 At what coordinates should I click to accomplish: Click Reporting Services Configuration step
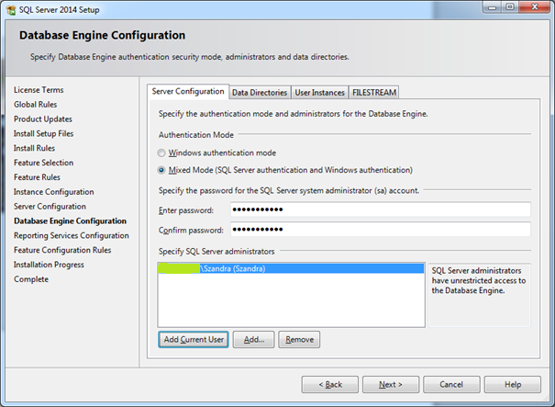[72, 235]
